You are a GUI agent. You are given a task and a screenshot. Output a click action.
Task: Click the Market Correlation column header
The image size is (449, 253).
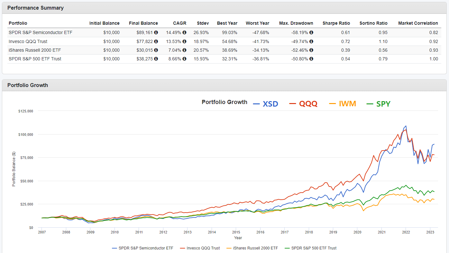[x=418, y=23]
